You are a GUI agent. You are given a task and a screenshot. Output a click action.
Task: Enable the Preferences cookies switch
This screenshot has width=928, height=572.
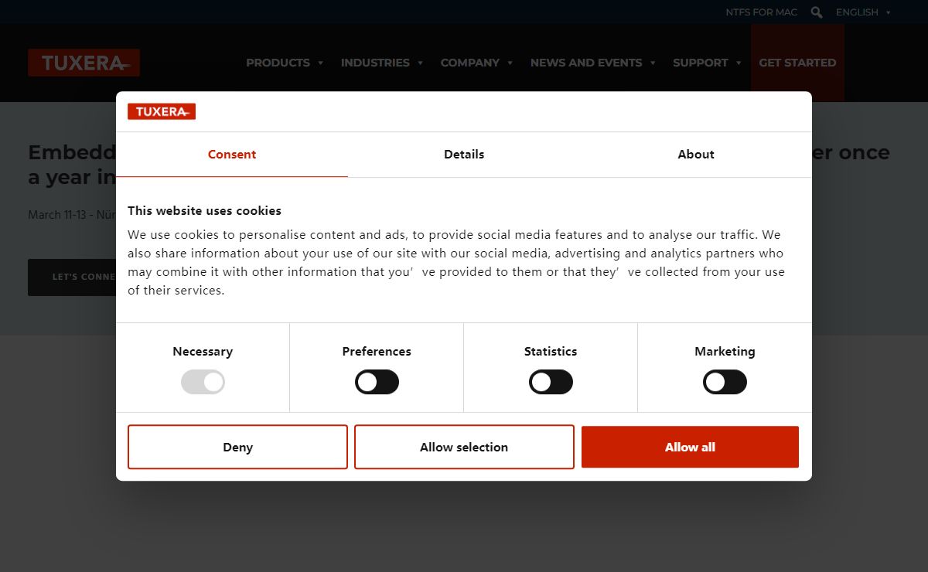[377, 382]
